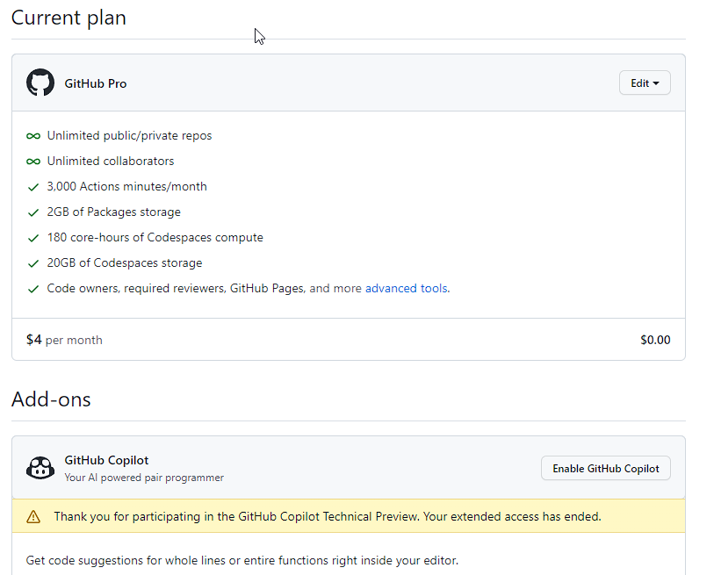The image size is (721, 575).
Task: Click the Current plan heading
Action: [68, 18]
